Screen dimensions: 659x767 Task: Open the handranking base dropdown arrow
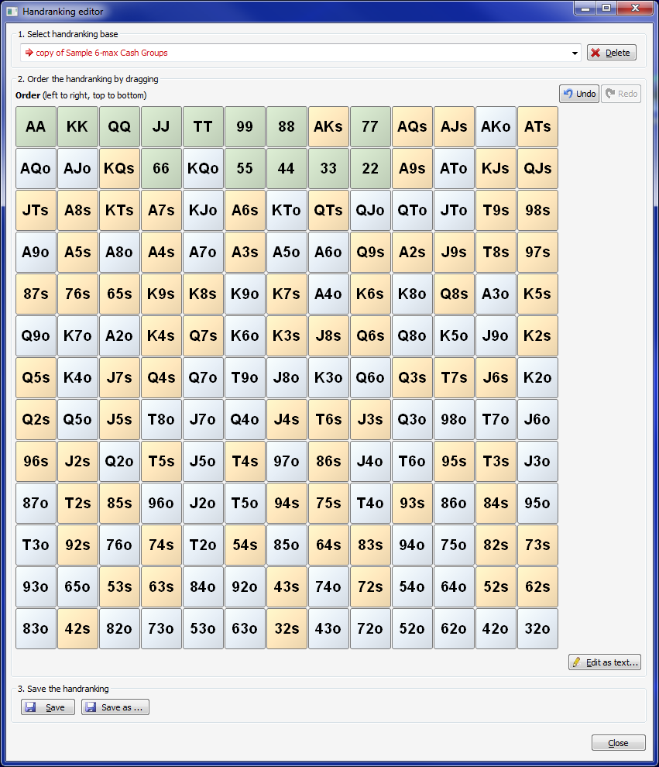(575, 53)
